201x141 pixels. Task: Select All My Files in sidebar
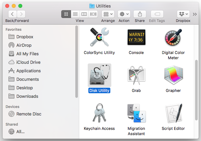tap(24, 54)
